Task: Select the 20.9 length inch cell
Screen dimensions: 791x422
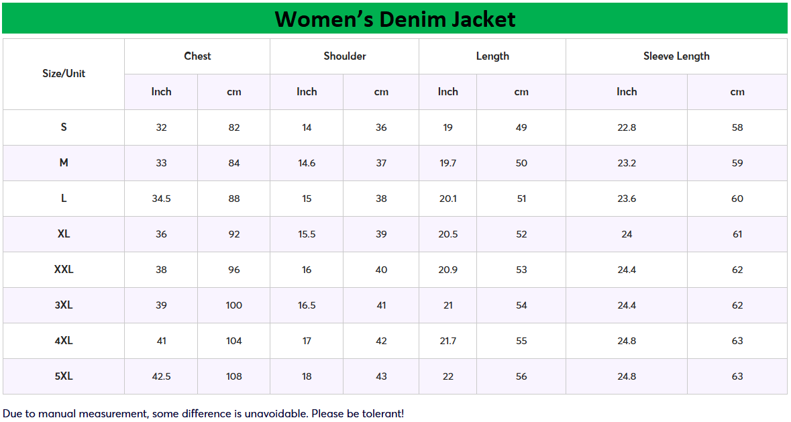Action: tap(447, 270)
